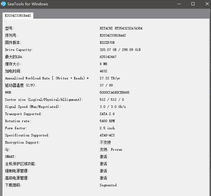Click the drive temperature value 37 / 99

[106, 85]
